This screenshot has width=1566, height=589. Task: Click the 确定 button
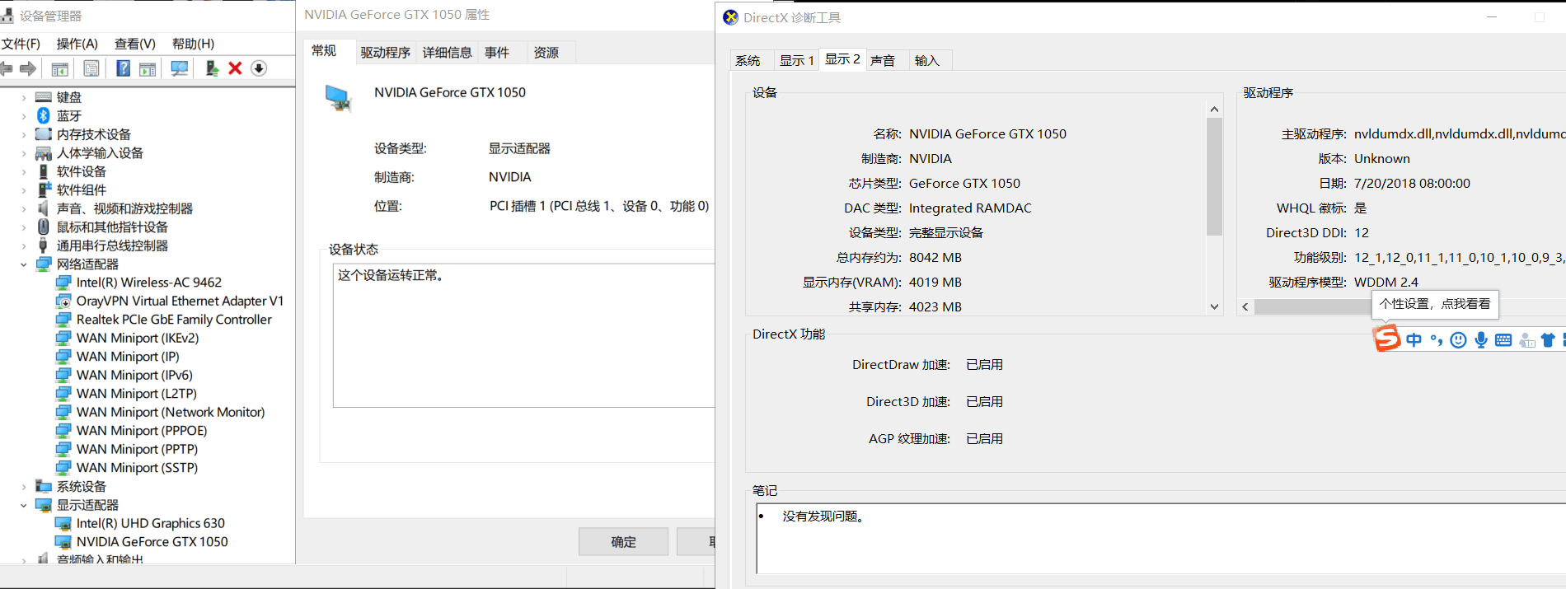[x=623, y=542]
